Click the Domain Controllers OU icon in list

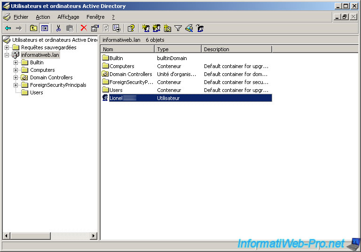point(105,74)
